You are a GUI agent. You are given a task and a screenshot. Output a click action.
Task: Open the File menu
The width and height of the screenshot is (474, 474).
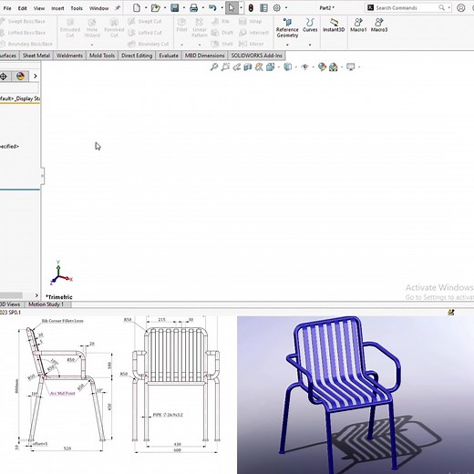tap(7, 8)
